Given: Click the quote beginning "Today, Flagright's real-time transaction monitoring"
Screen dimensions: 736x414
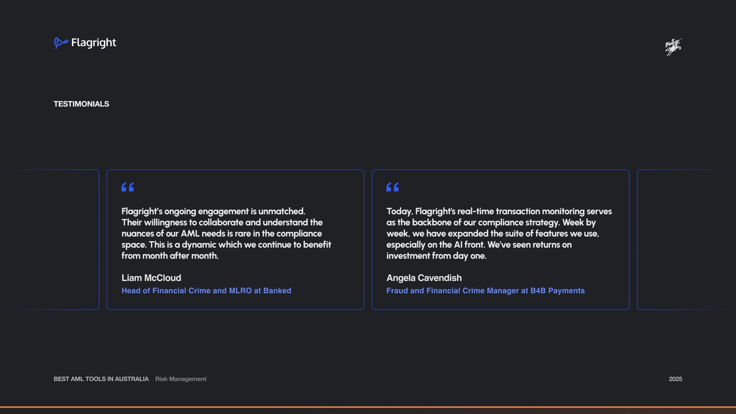Looking at the screenshot, I should tap(499, 234).
